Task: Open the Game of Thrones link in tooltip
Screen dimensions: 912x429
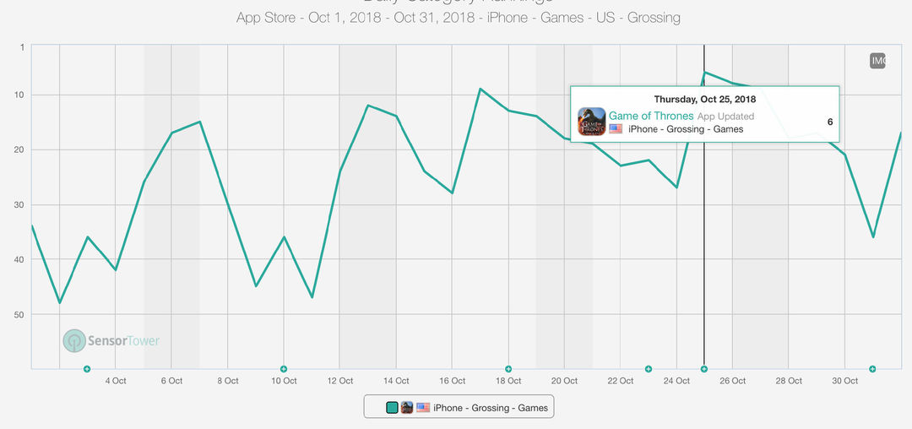Action: coord(651,116)
